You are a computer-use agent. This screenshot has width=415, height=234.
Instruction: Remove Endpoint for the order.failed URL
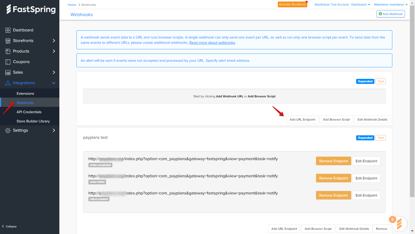(x=333, y=178)
